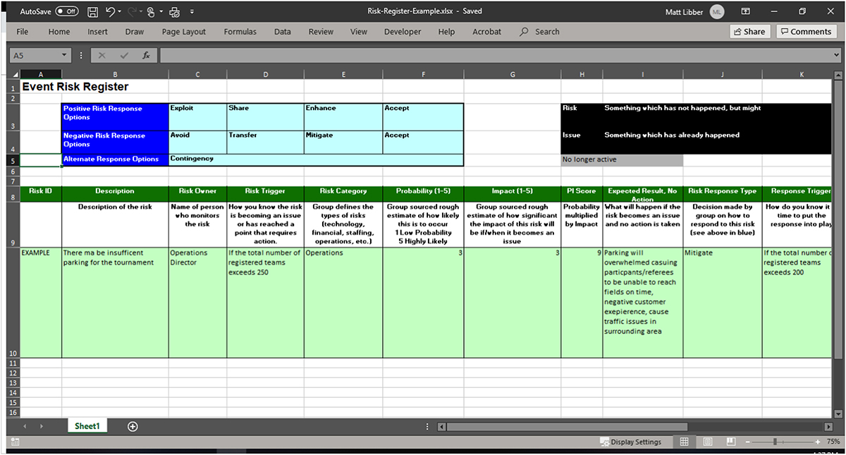Open the Name Box dropdown
The image size is (846, 455).
pos(65,55)
